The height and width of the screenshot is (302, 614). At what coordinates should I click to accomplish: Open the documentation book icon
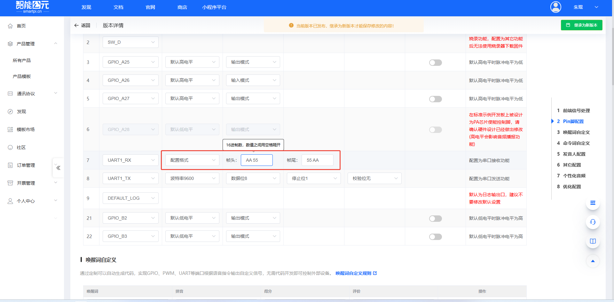pyautogui.click(x=593, y=241)
